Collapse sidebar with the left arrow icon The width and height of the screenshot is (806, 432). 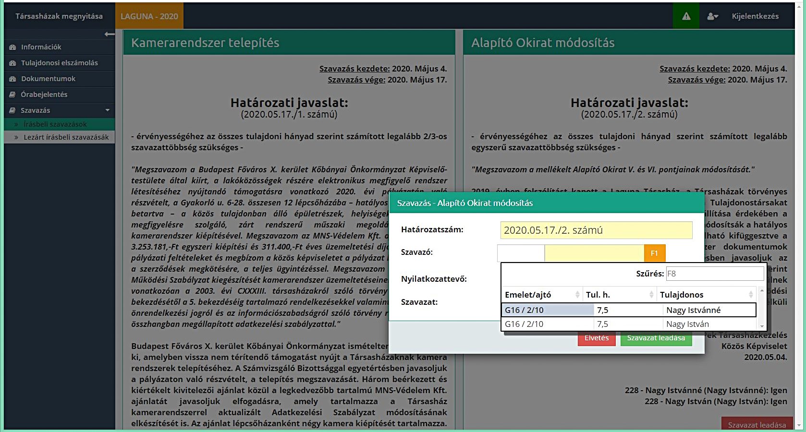click(x=110, y=34)
